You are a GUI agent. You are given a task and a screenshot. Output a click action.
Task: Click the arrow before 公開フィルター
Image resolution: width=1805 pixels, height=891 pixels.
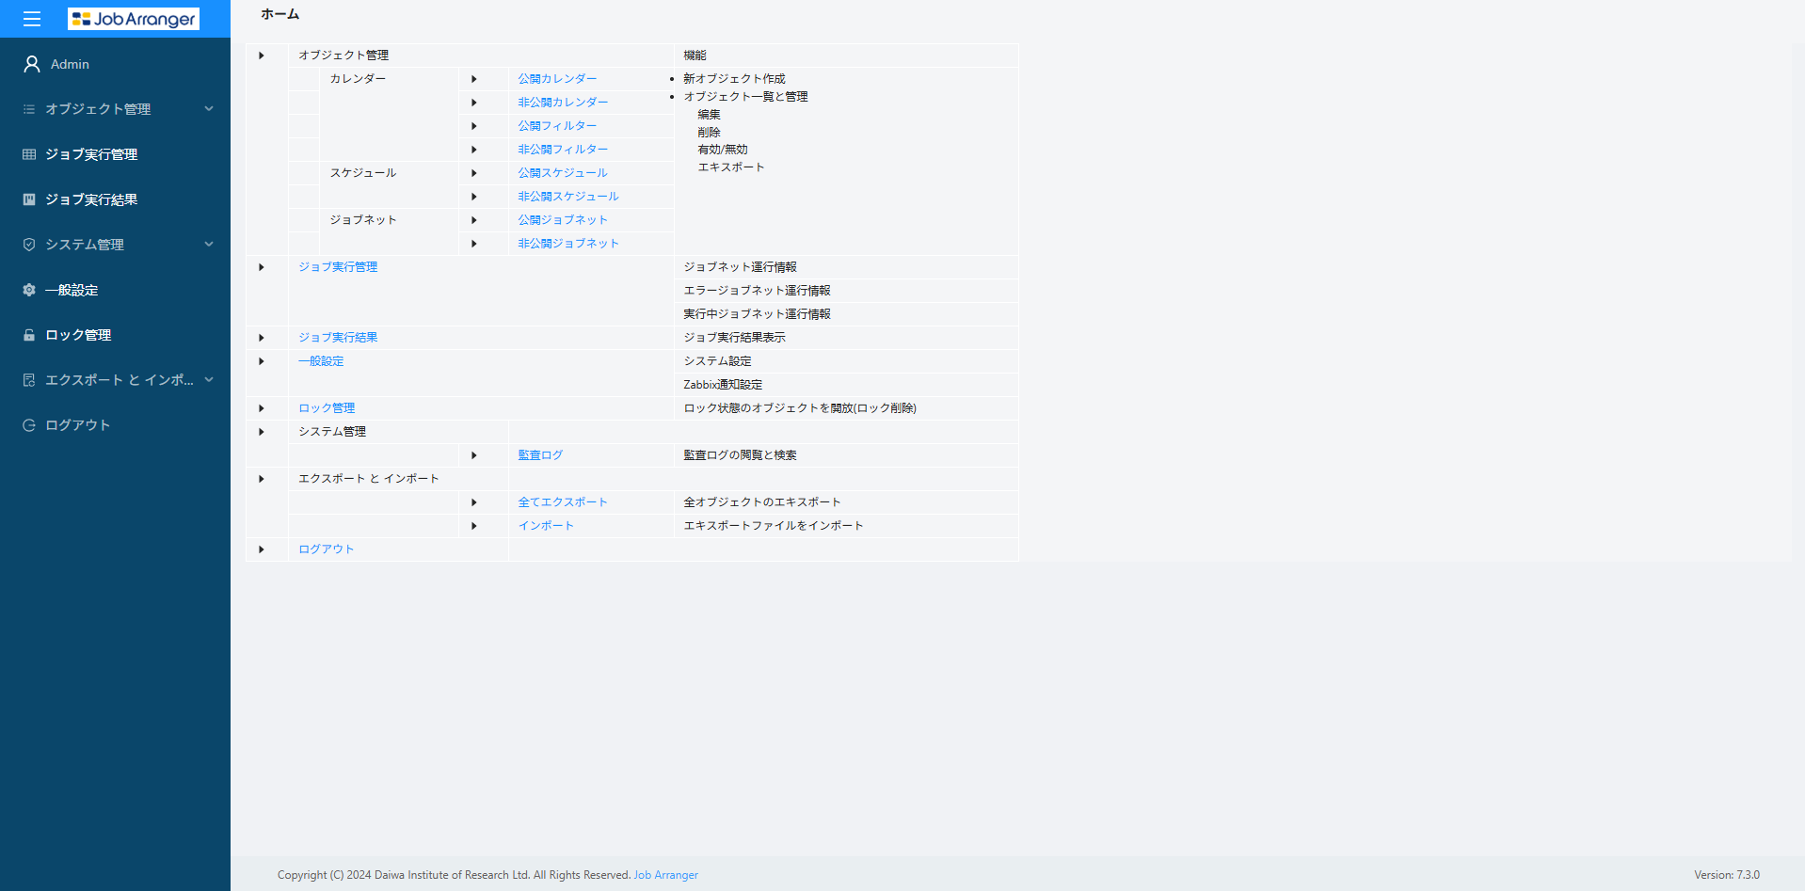point(474,126)
